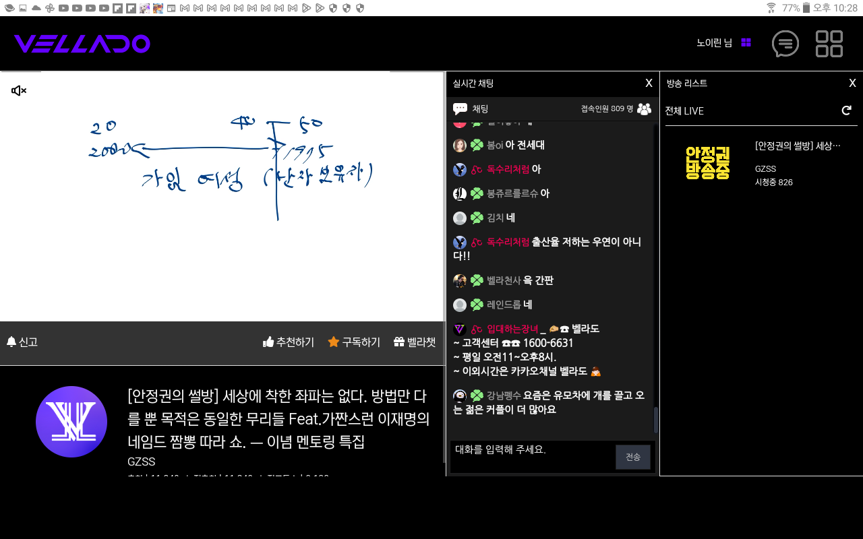Click the VELLADO logo

coord(82,44)
